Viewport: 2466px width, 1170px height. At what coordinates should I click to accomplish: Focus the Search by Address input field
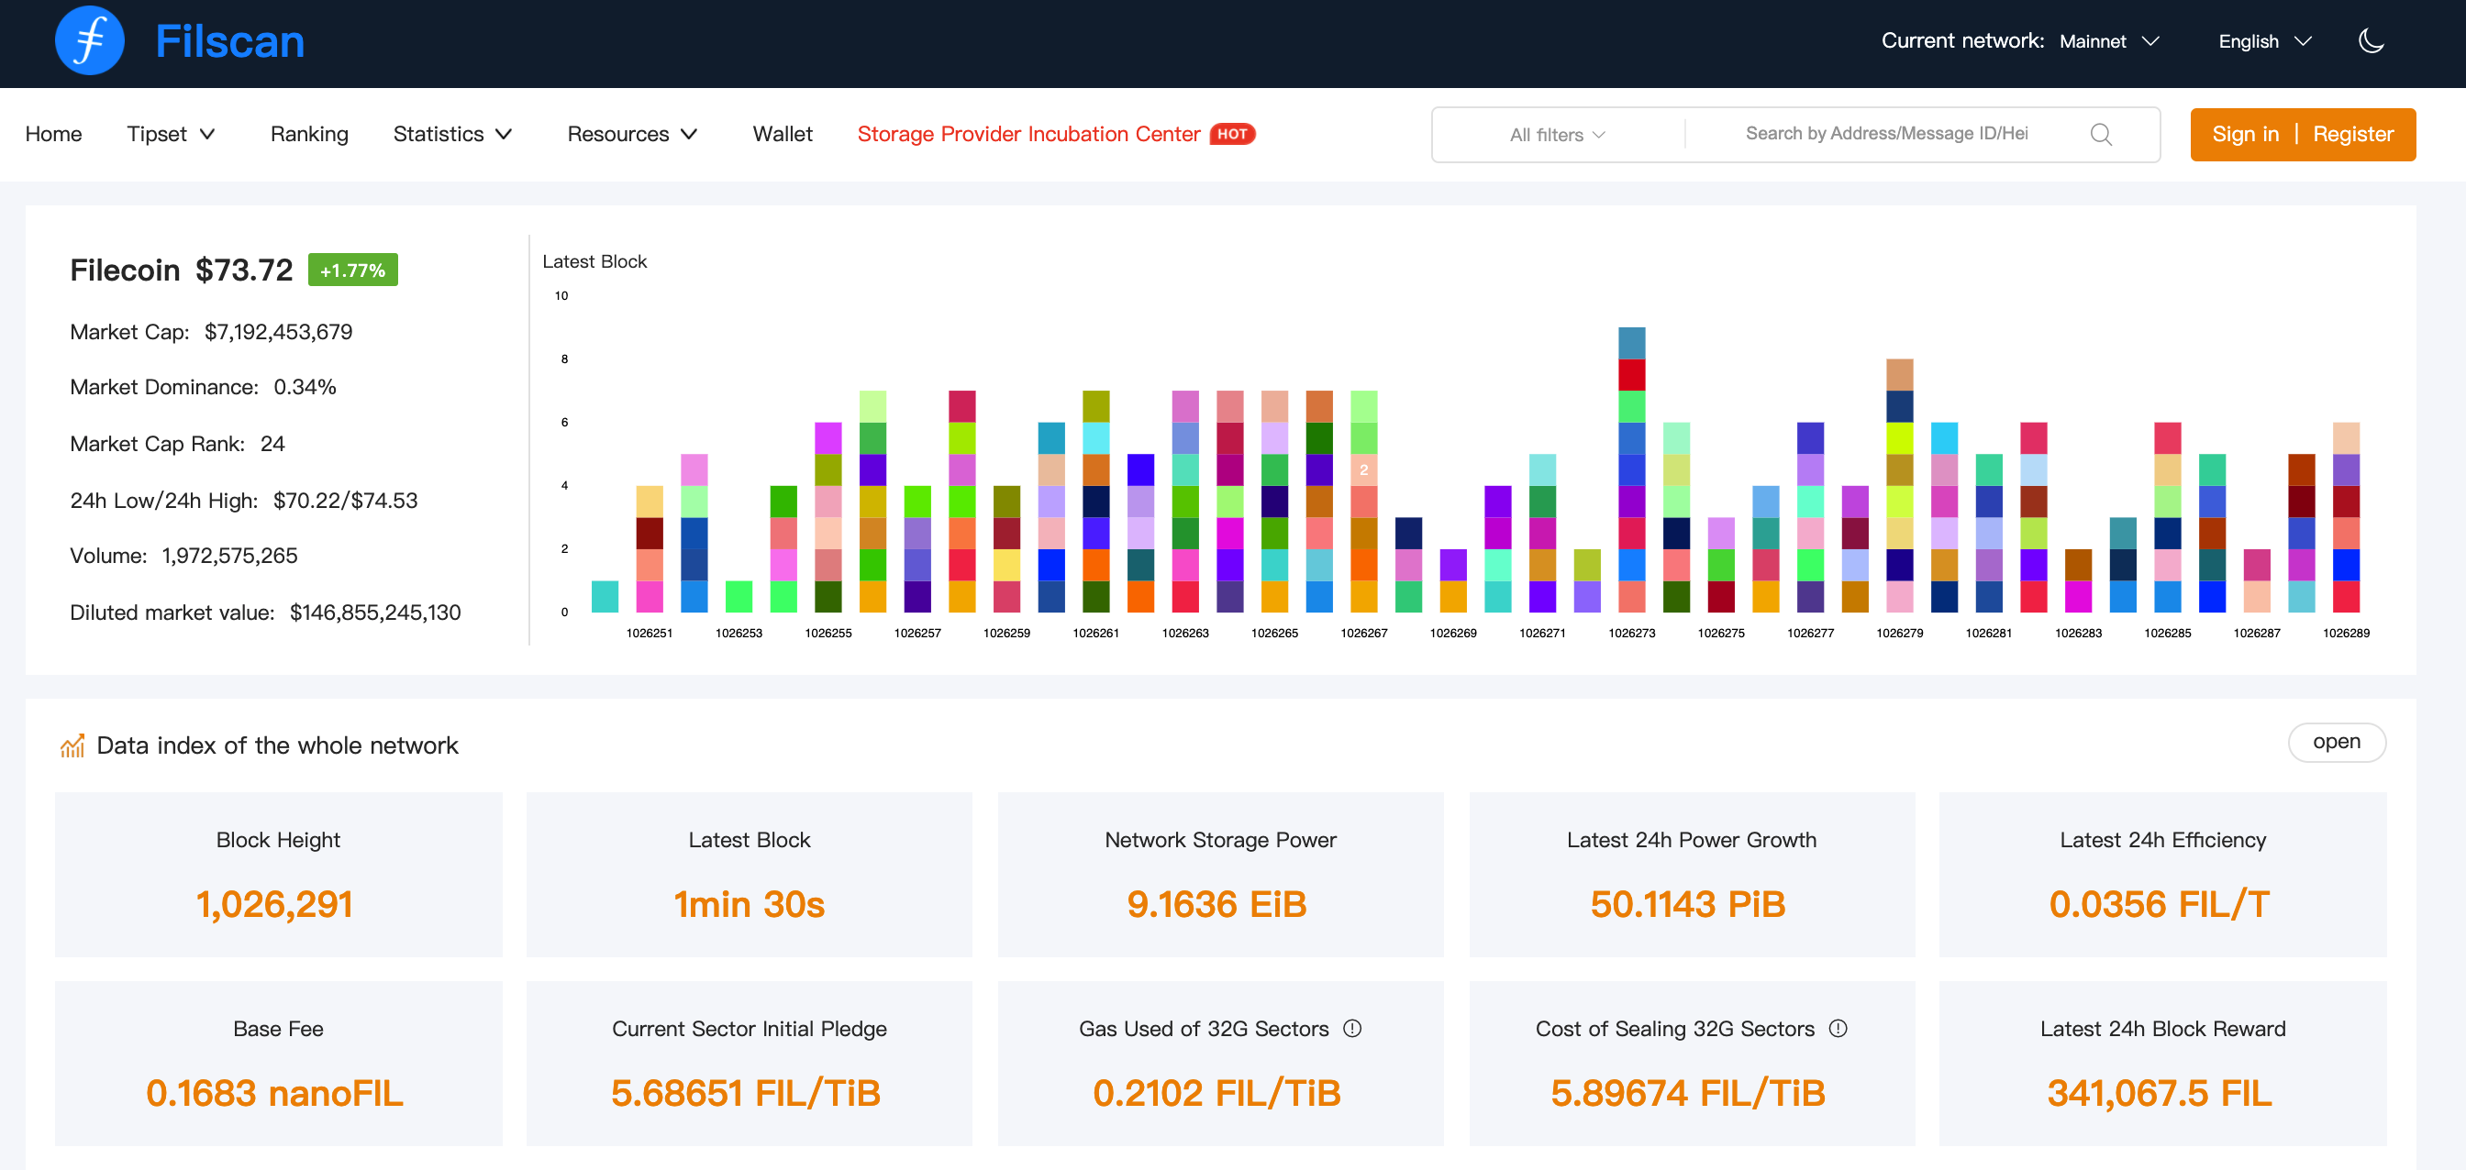(1886, 134)
